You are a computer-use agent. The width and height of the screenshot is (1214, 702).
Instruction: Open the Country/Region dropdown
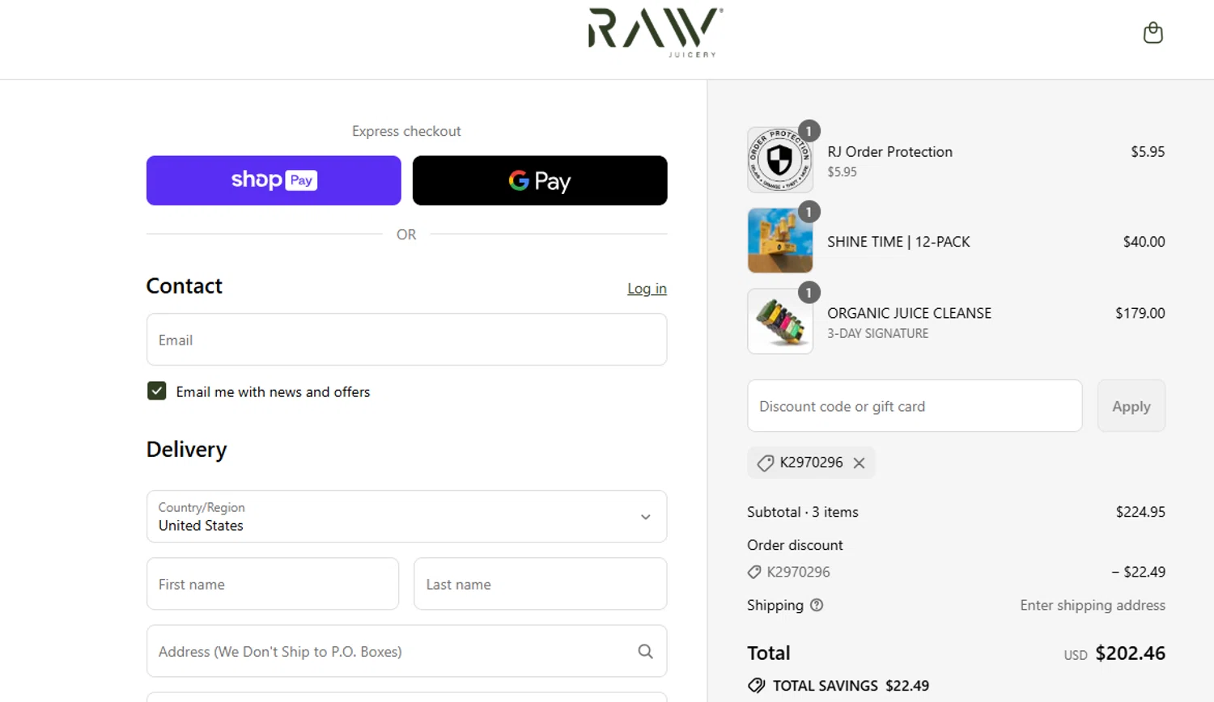click(x=406, y=516)
